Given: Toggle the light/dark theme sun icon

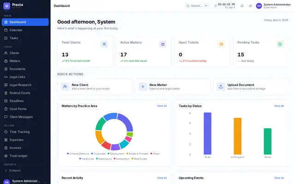Looking at the screenshot, I should tap(250, 6).
